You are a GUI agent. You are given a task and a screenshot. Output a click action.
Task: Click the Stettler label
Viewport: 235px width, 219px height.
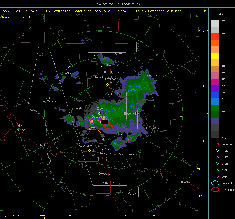point(152,75)
